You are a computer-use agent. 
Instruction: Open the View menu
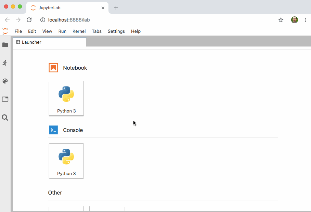pos(47,31)
